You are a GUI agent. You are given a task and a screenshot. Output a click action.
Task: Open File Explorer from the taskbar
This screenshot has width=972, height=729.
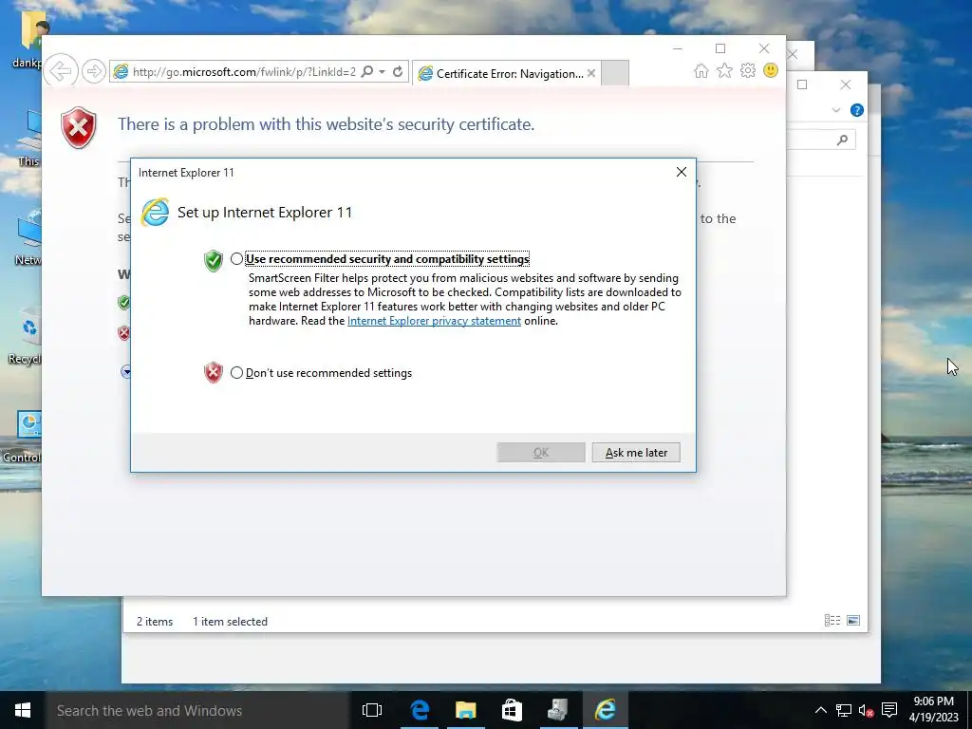pyautogui.click(x=465, y=710)
